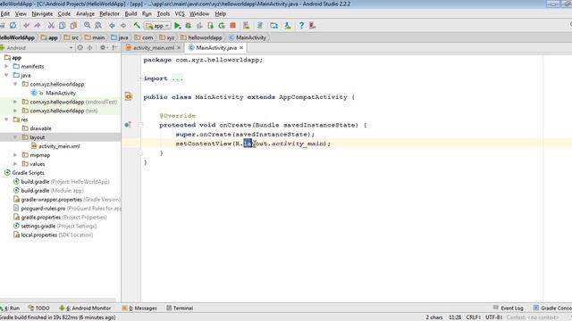Open the Navigate menu
Image resolution: width=572 pixels, height=321 pixels.
point(42,14)
